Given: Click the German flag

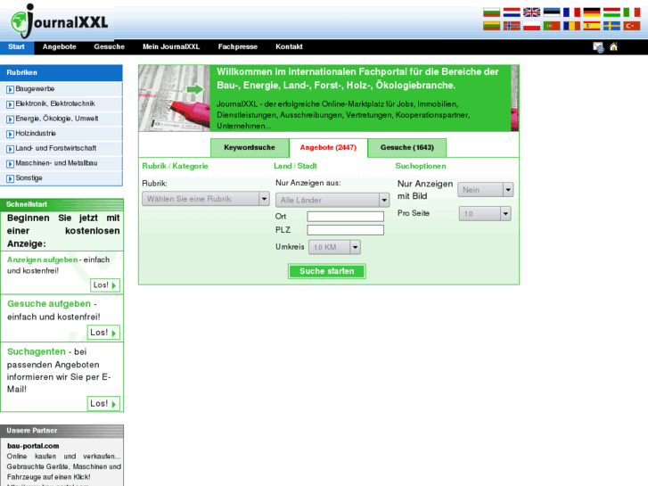Looking at the screenshot, I should tap(591, 12).
